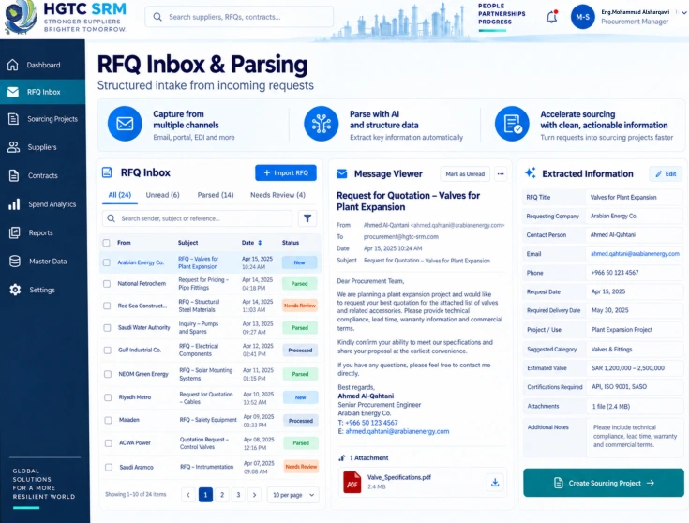Go to page 2
The image size is (689, 523).
(x=222, y=495)
